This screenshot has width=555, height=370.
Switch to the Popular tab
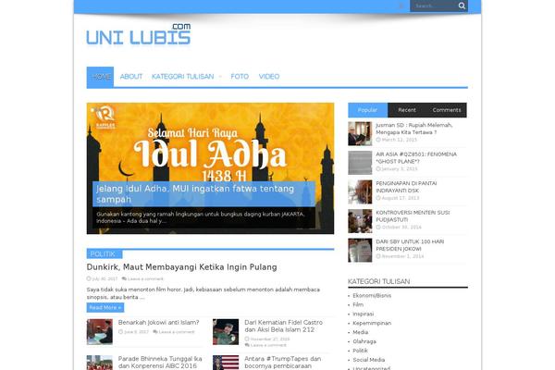coord(368,110)
